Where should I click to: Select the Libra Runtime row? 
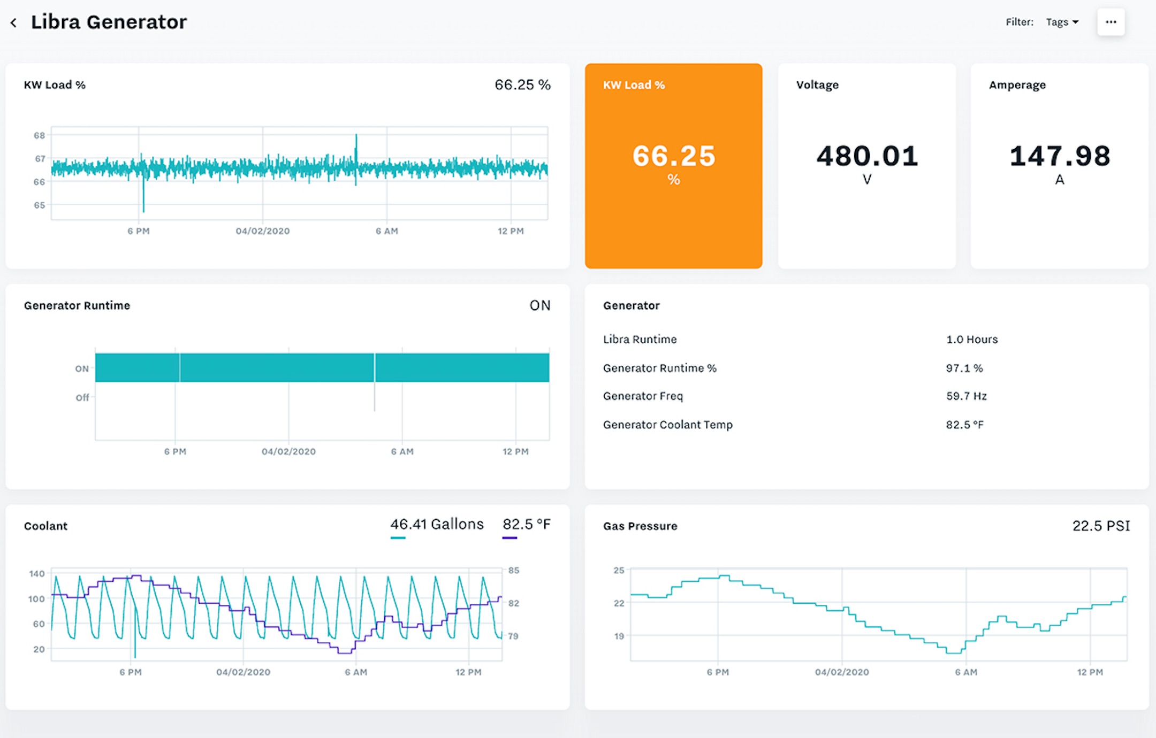pyautogui.click(x=866, y=339)
